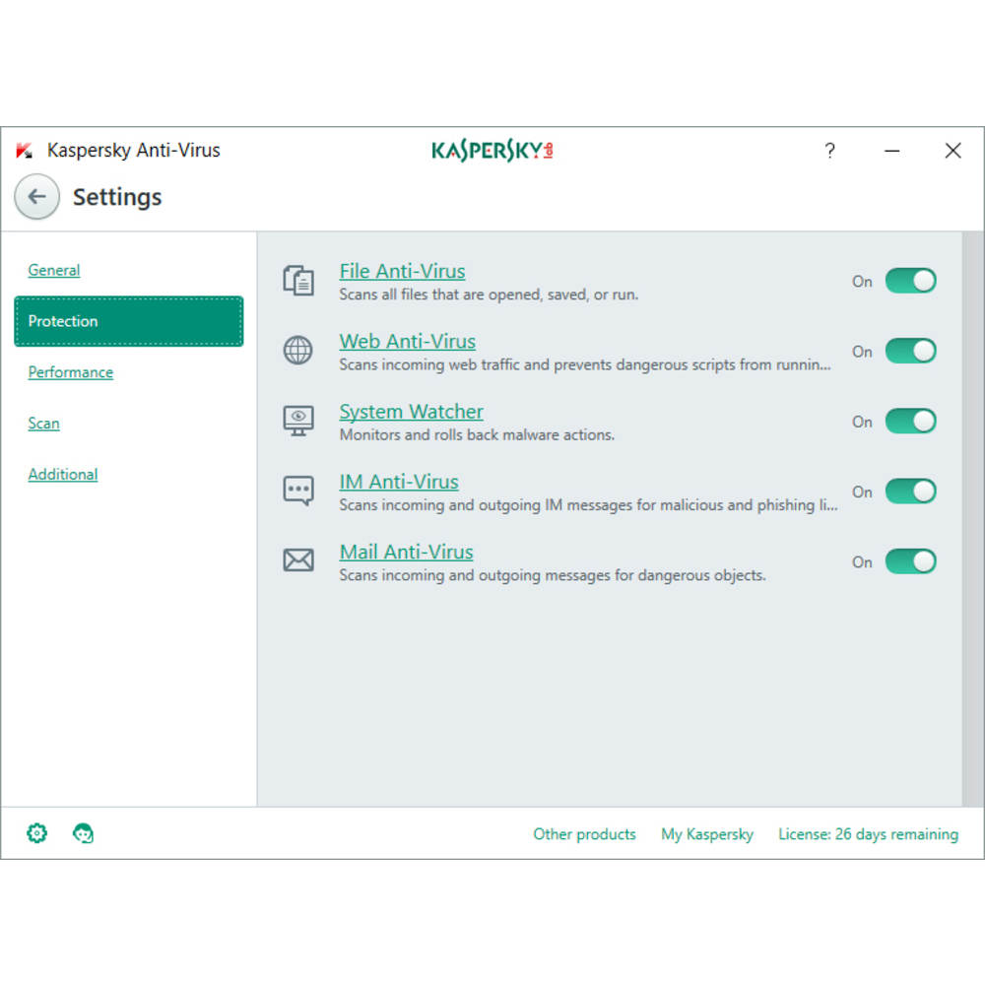Click License: 26 days remaining
This screenshot has width=985, height=985.
[868, 833]
